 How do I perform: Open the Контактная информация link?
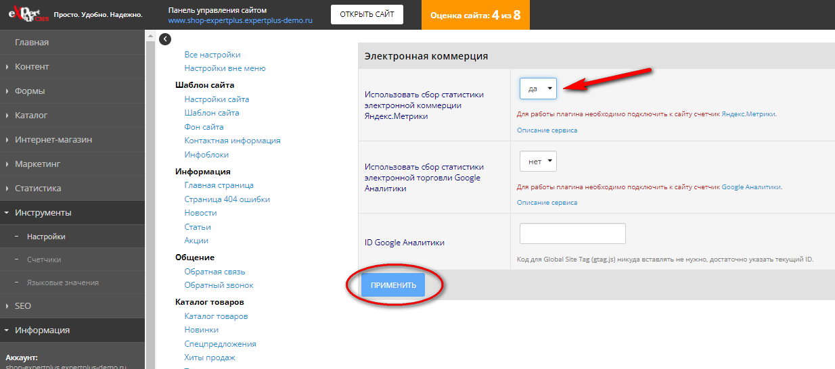tap(232, 141)
